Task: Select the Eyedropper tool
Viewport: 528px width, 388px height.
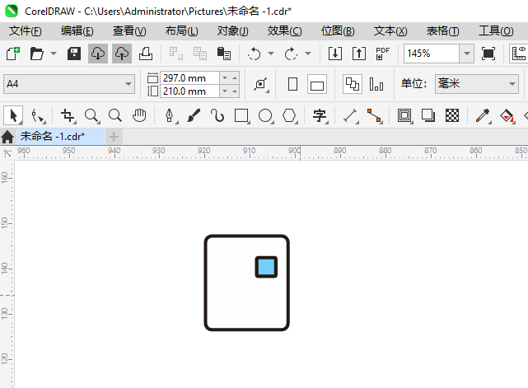Action: tap(483, 116)
